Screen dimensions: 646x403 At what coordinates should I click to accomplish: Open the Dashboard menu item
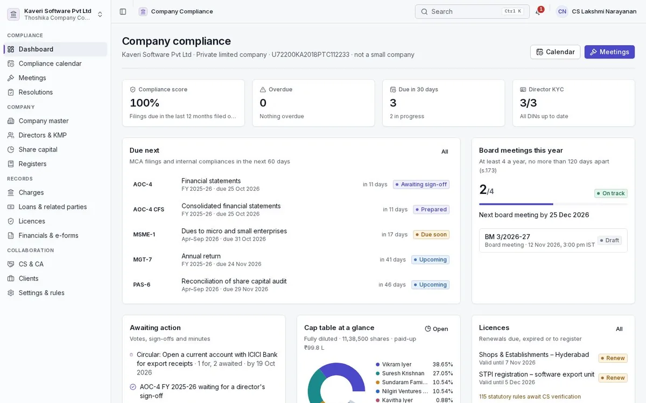[55, 49]
